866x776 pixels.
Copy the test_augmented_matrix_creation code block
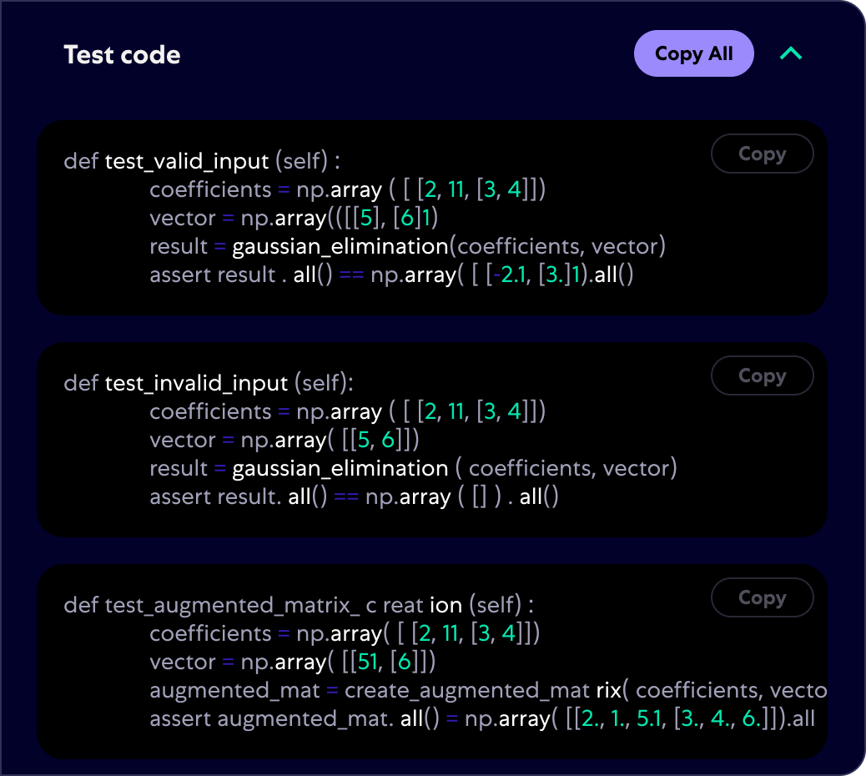[762, 598]
